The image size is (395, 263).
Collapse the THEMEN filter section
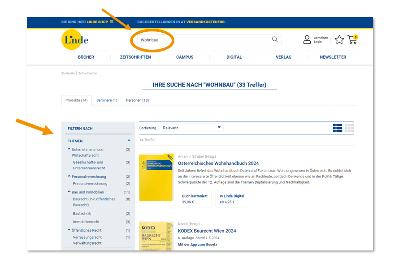pyautogui.click(x=129, y=140)
